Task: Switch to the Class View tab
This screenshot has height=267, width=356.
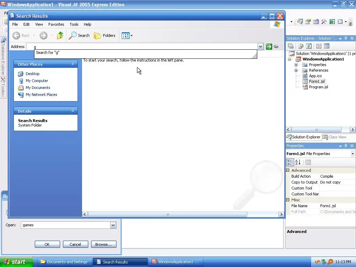Action: tap(335, 137)
